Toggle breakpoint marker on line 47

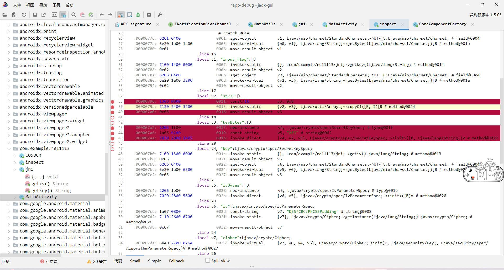pyautogui.click(x=113, y=149)
